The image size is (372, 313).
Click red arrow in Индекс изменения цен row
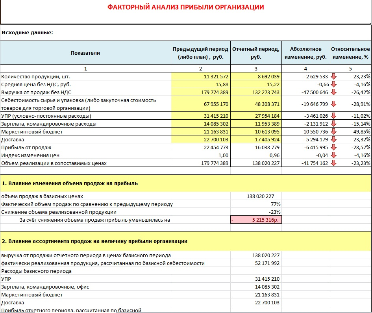tap(333, 155)
